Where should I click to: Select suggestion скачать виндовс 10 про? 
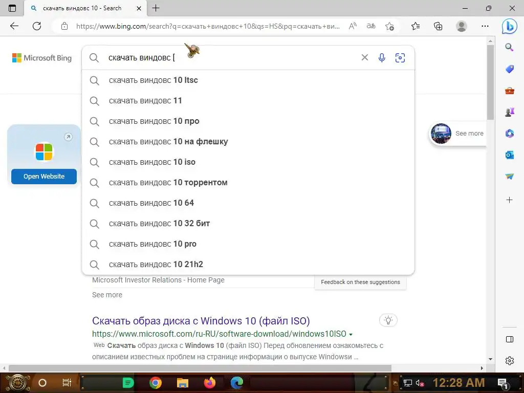point(248,121)
